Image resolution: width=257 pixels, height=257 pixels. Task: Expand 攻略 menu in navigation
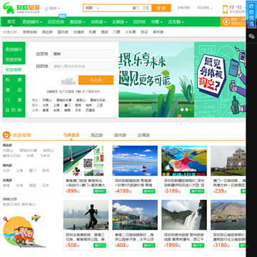click(x=157, y=22)
